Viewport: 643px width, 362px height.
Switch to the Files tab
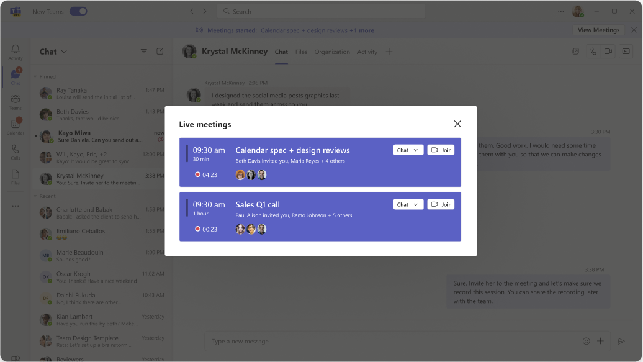[x=301, y=52]
